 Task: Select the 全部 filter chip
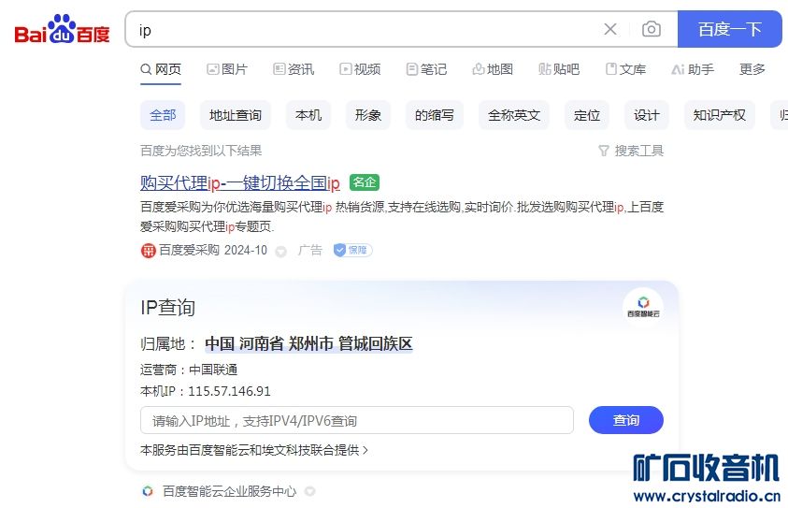[163, 115]
